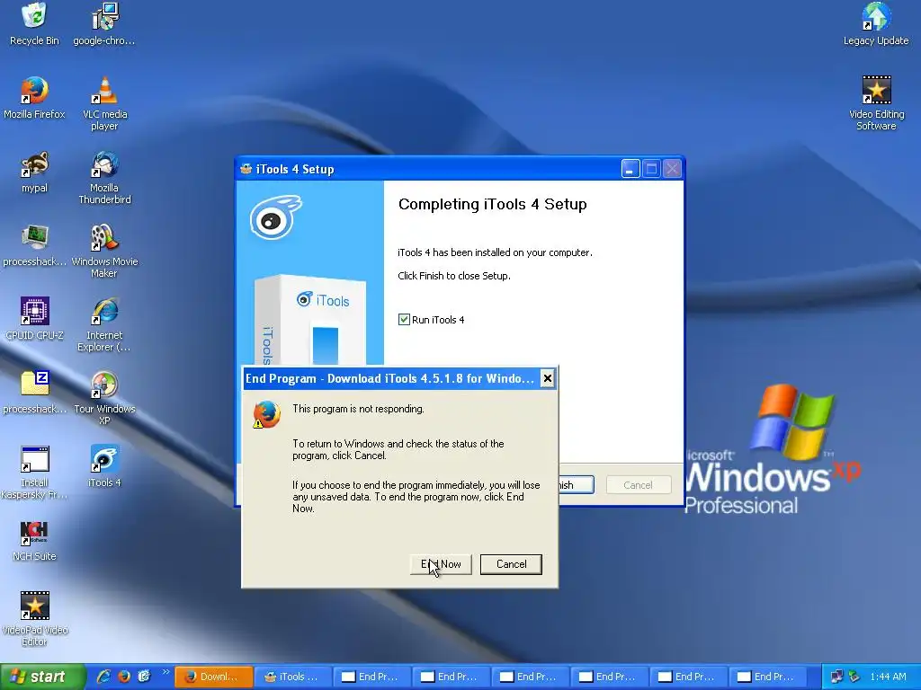921x690 pixels.
Task: Select the NCH Suite shortcut
Action: pyautogui.click(x=34, y=540)
